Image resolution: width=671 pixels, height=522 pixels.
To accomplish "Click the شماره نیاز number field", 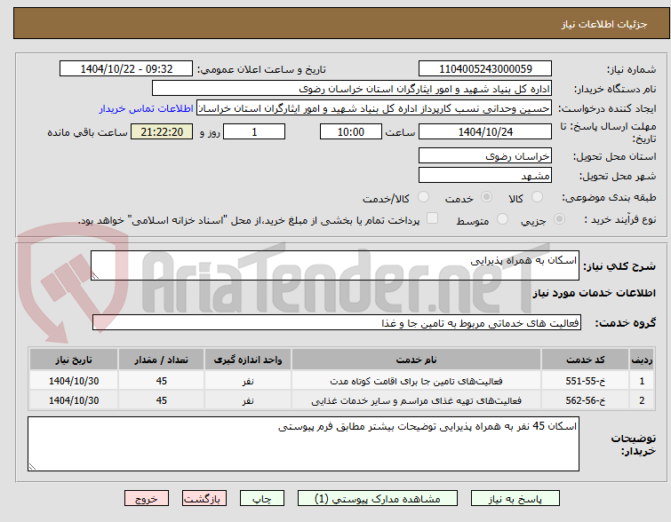I will click(x=485, y=69).
